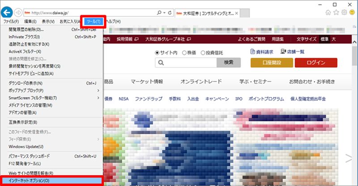
Task: Expand SmartScreen フィルター機能(T) submenu
Action: coord(52,98)
